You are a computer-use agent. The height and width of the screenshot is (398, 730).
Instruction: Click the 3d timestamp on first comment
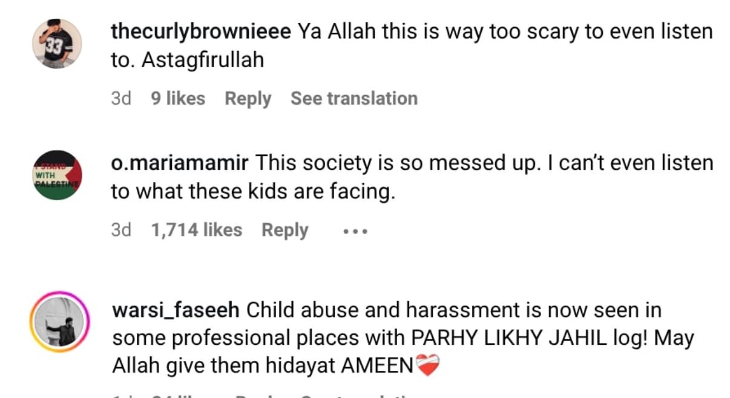point(121,99)
